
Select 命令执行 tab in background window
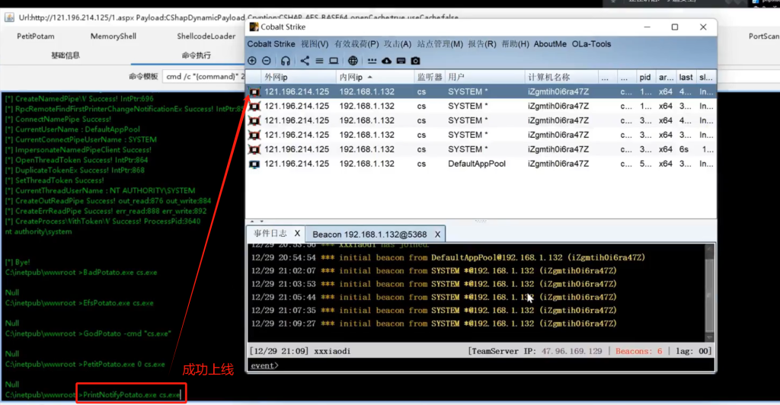[x=196, y=55]
